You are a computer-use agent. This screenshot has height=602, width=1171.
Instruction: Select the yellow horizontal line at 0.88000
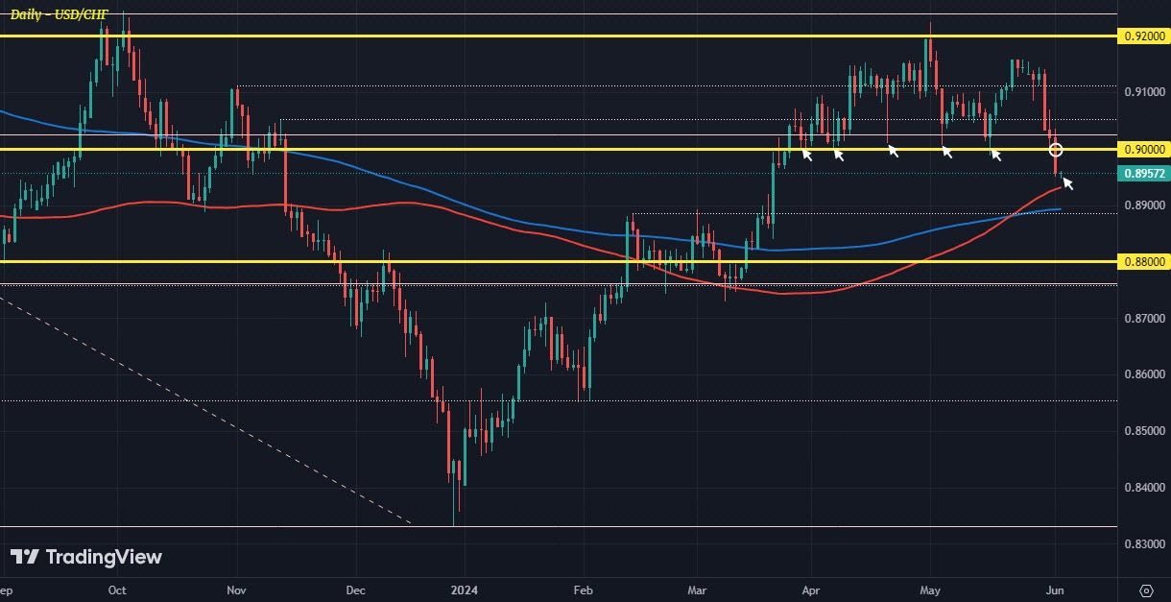(557, 261)
